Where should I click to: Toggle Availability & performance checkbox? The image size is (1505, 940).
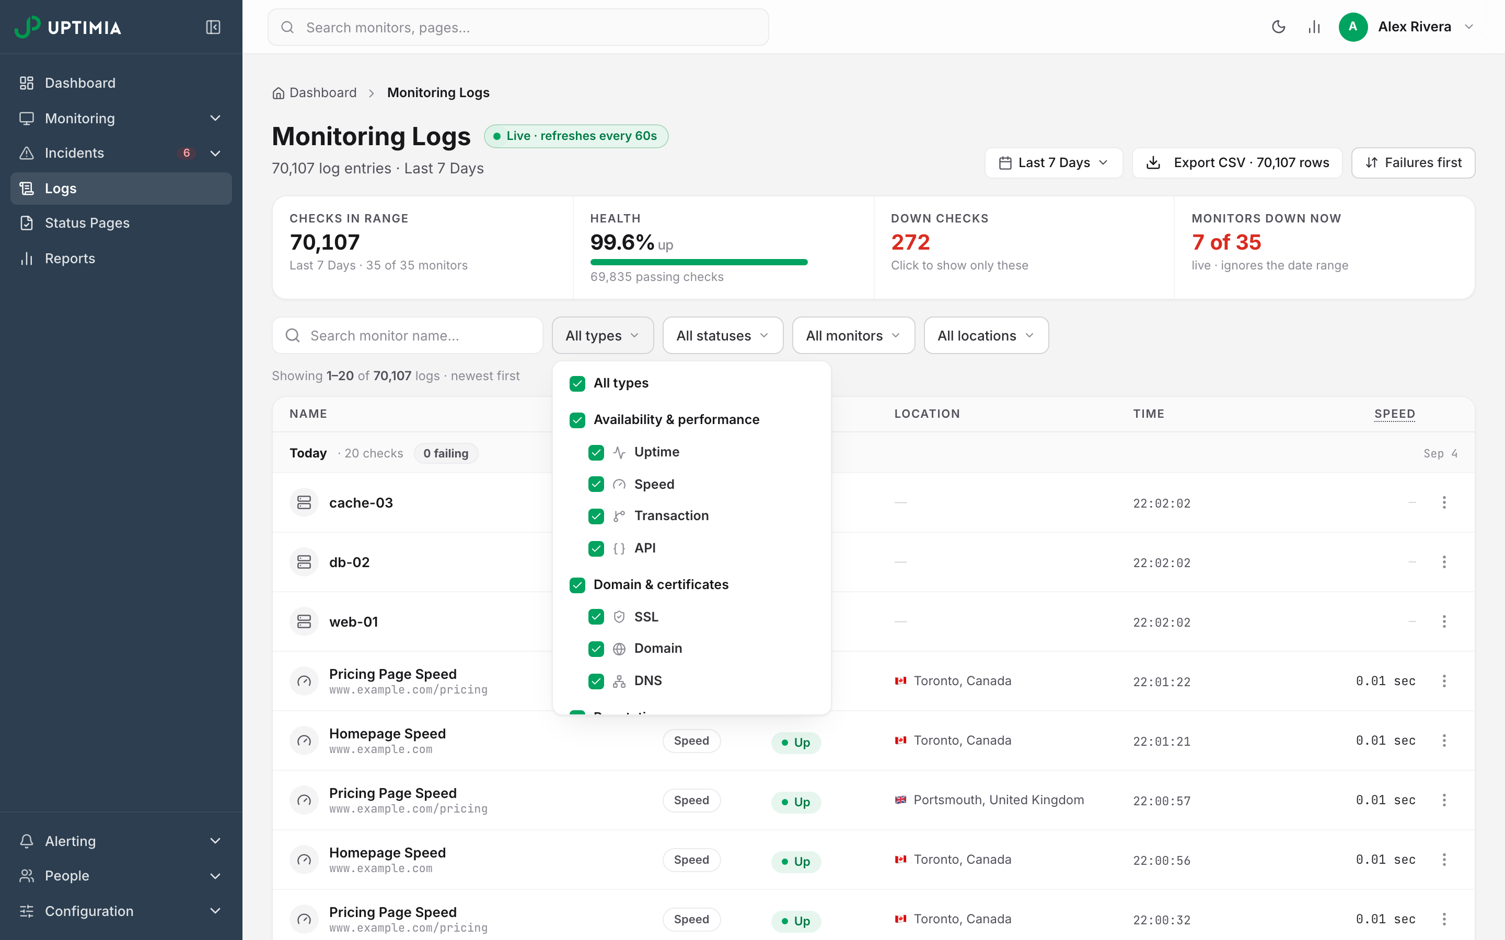[577, 420]
